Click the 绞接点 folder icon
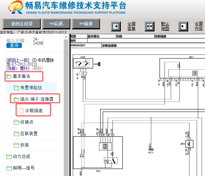The width and height of the screenshot is (205, 176). click(16, 122)
